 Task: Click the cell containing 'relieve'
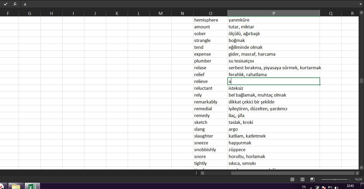pos(211,81)
